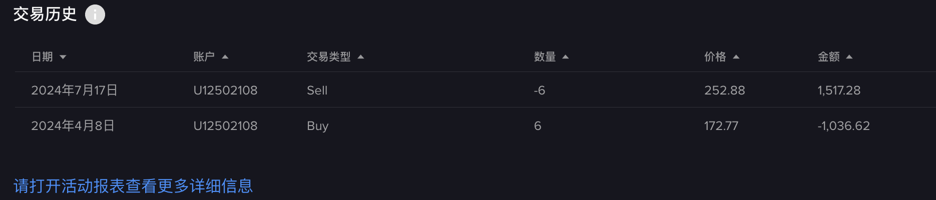Click account U12502108 in the Sell row
The width and height of the screenshot is (936, 200).
(x=225, y=90)
